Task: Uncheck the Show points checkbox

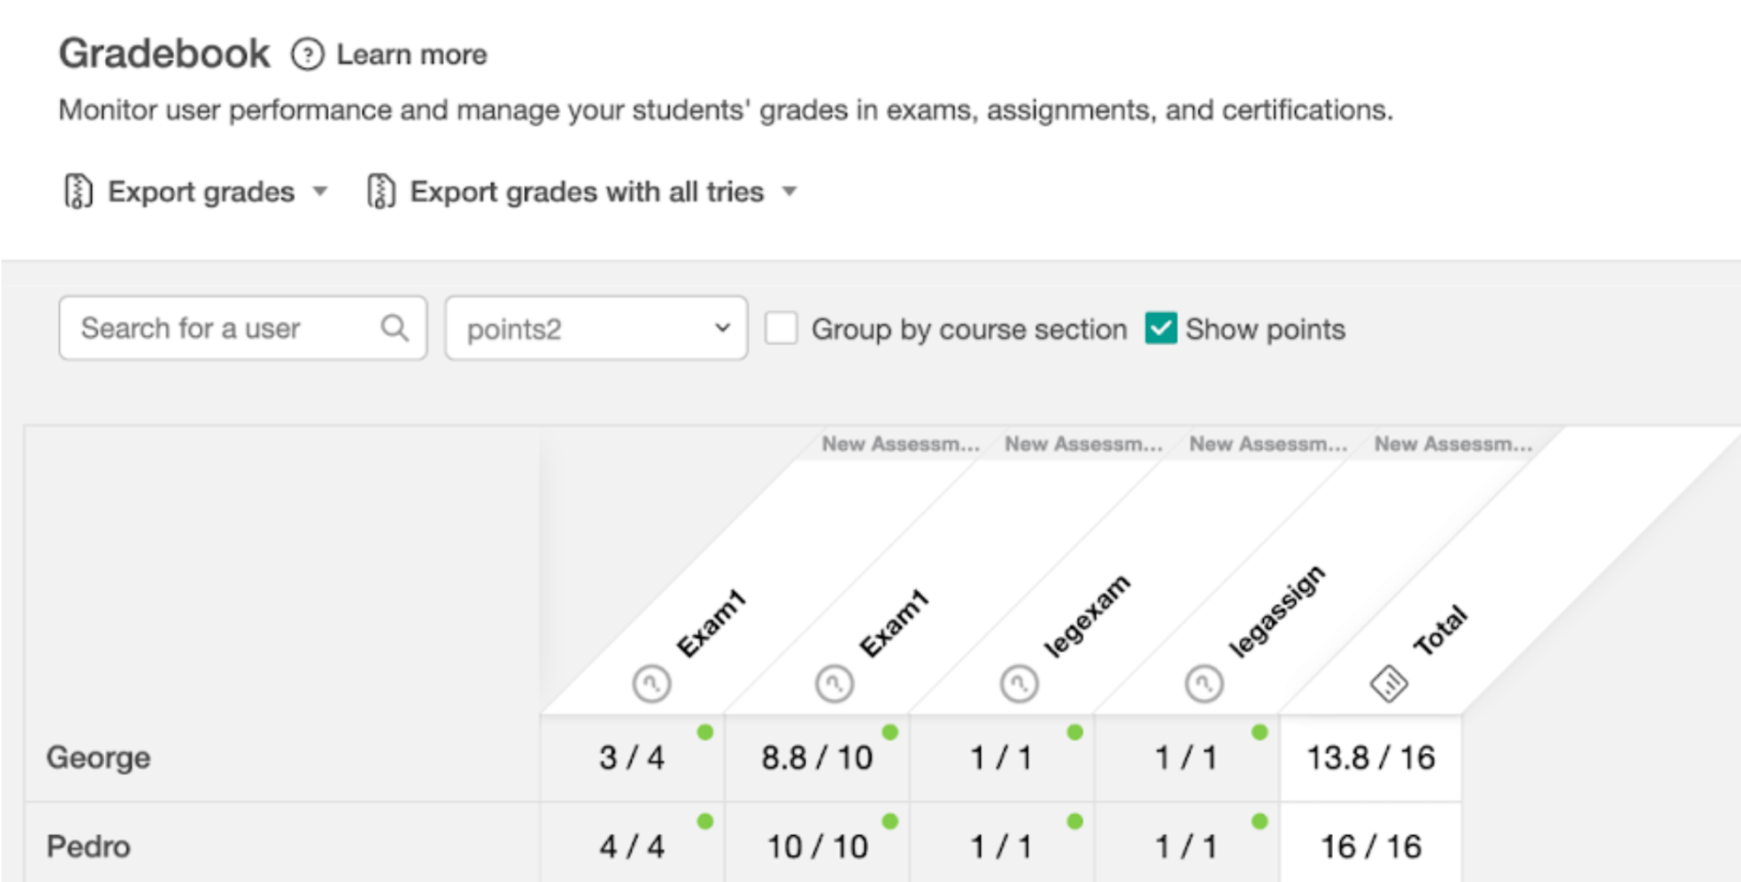Action: (1161, 329)
